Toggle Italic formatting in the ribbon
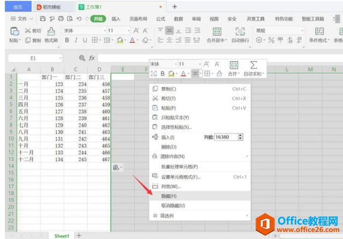The image size is (343, 239). click(x=76, y=40)
